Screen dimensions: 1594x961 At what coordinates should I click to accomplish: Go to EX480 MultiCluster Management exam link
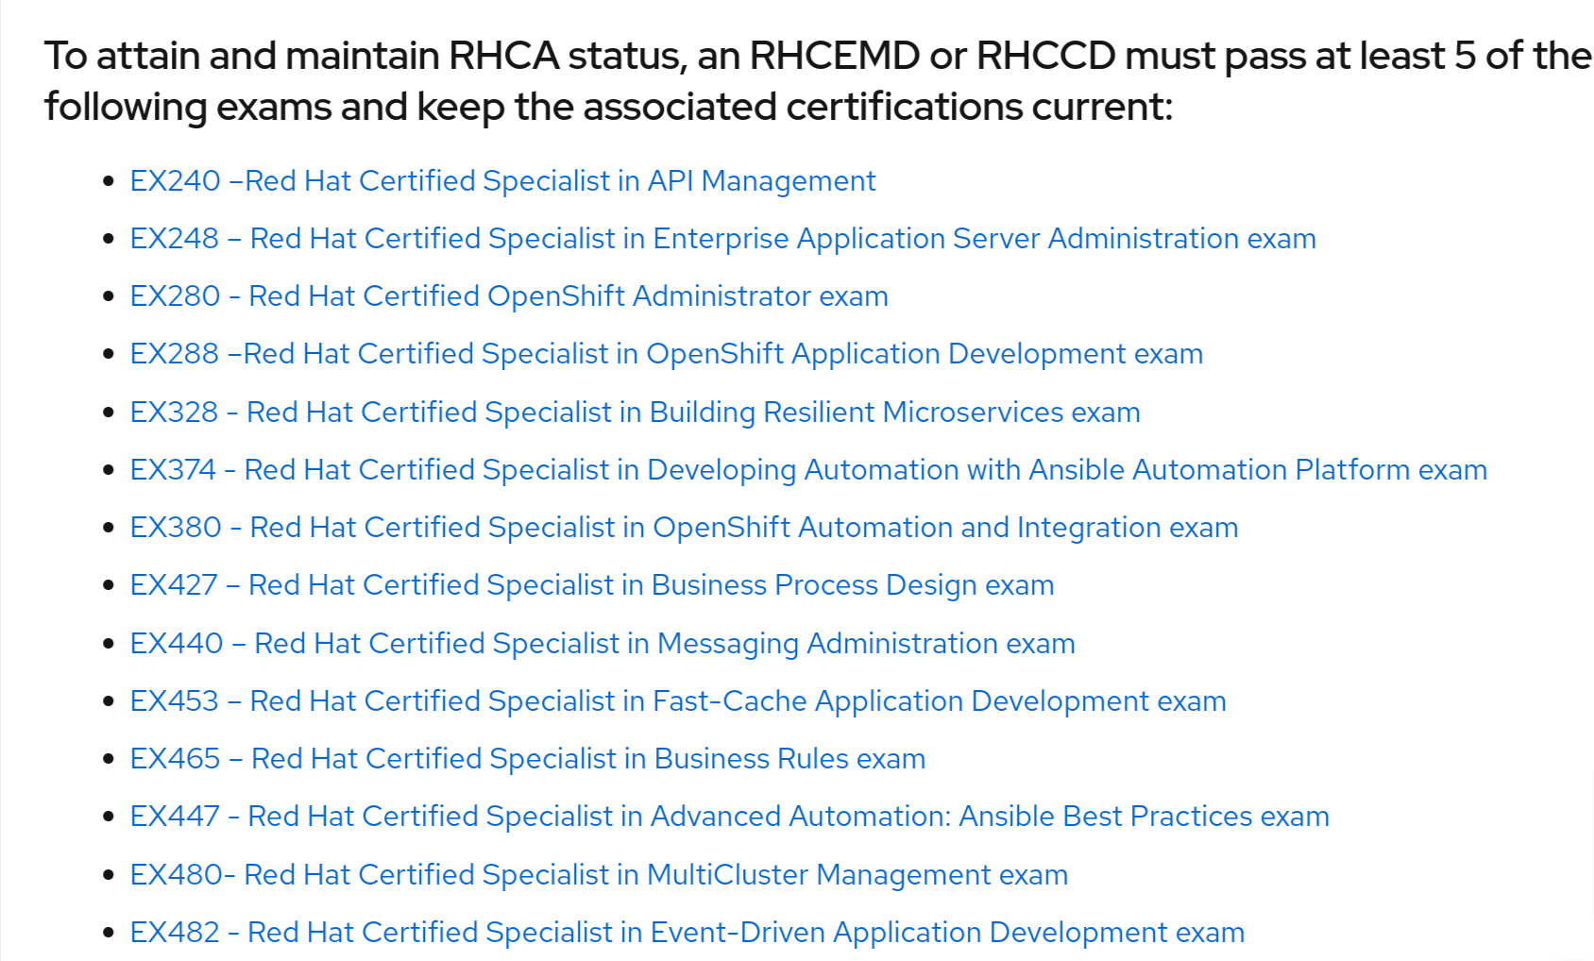599,874
